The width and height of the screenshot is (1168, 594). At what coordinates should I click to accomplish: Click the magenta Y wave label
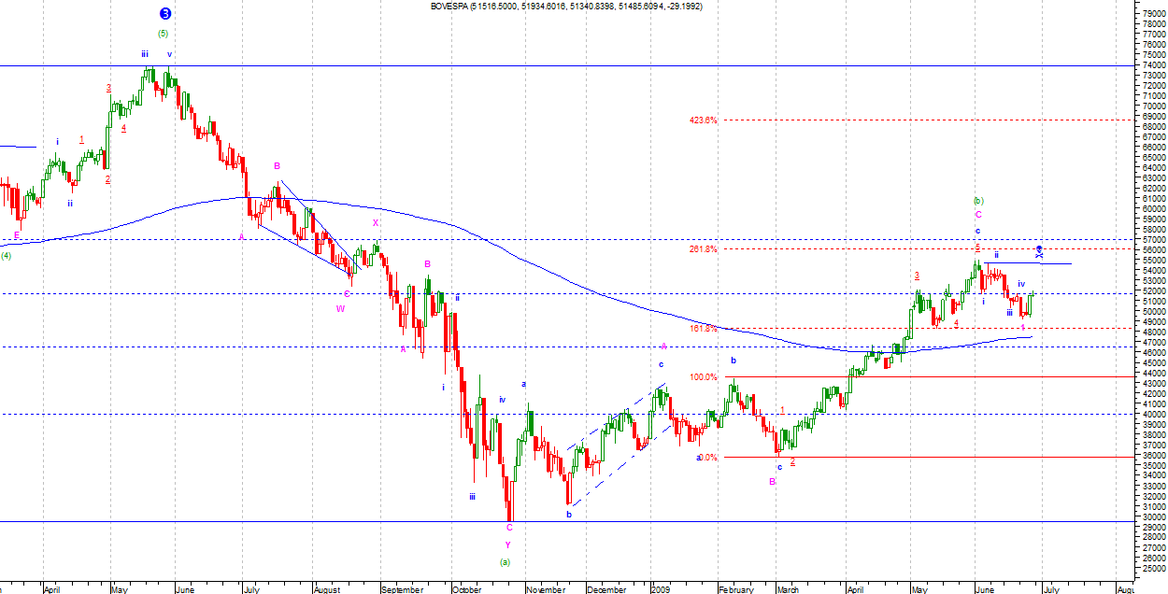pos(508,544)
